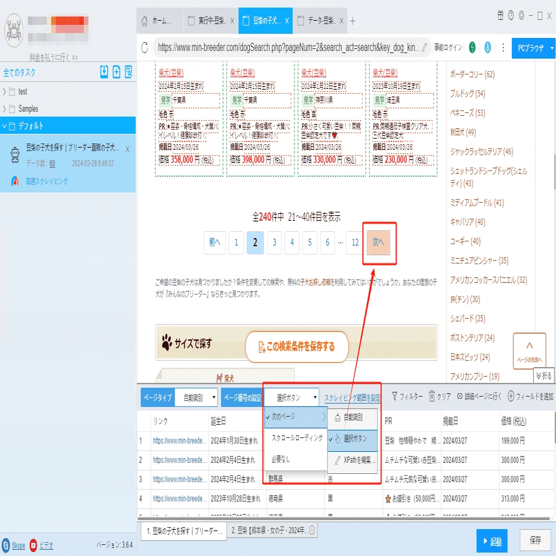
Task: Go to pagination page 12
Action: pos(355,243)
